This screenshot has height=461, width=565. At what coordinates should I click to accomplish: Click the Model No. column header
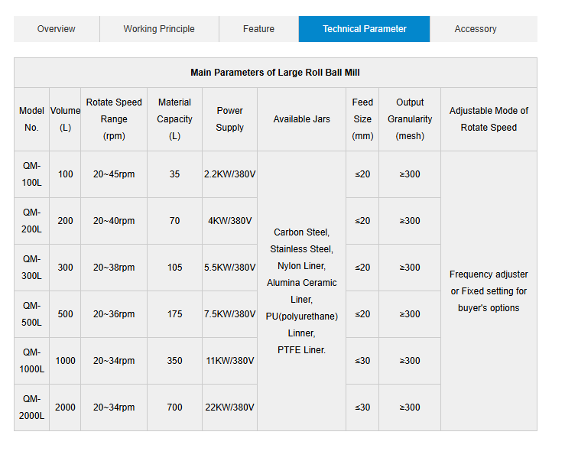click(31, 119)
